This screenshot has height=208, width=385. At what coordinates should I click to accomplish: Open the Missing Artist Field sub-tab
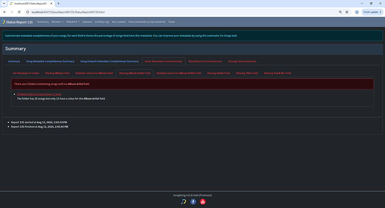pos(219,73)
